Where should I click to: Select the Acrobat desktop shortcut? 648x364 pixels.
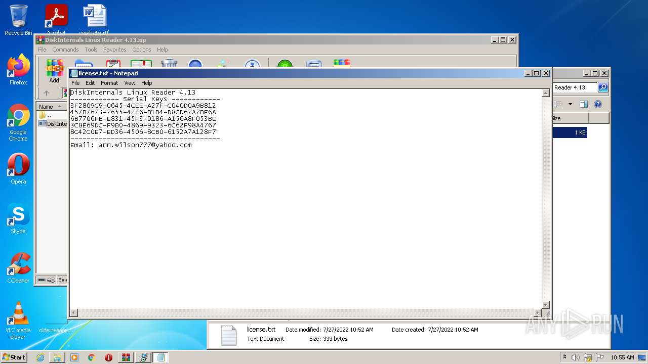[56, 19]
